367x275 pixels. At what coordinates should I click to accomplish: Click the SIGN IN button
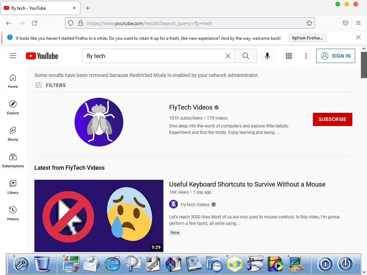(x=335, y=56)
